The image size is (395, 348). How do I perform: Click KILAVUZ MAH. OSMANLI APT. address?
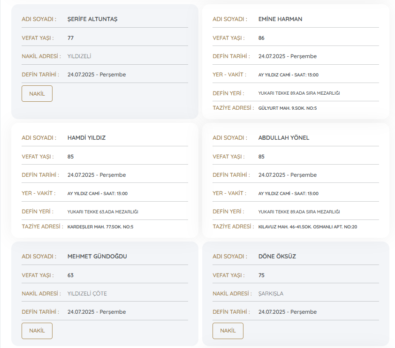(307, 227)
